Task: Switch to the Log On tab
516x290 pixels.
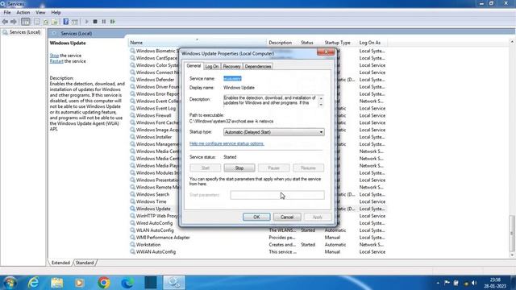Action: click(x=212, y=66)
